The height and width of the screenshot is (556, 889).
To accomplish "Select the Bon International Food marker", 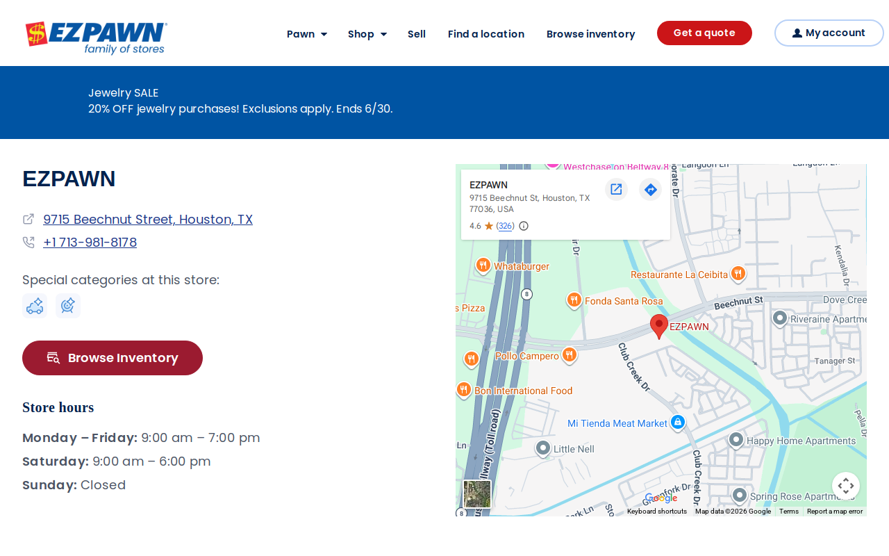I will (464, 390).
